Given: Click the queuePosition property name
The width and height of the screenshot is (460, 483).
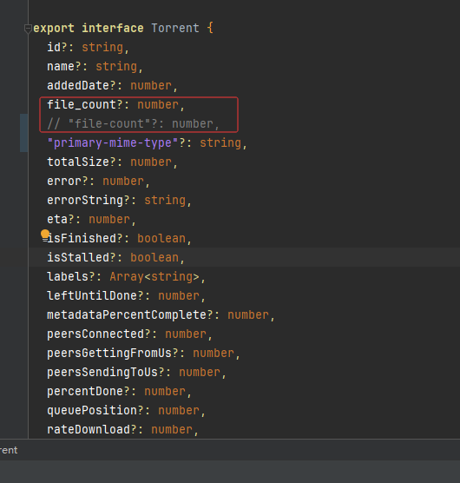Looking at the screenshot, I should (92, 410).
